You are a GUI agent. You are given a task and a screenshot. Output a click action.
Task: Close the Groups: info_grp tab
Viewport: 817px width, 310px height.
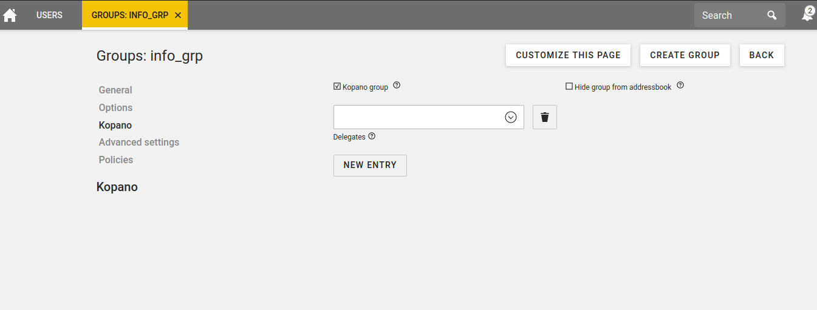point(178,15)
